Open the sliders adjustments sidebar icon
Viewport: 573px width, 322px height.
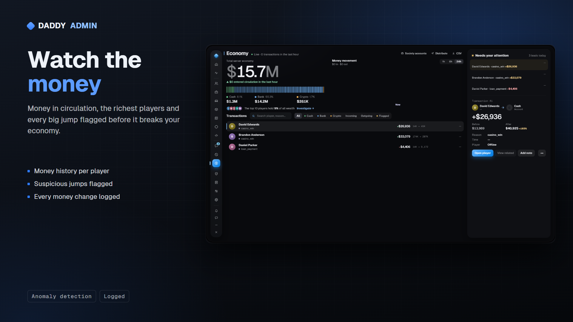tap(216, 191)
